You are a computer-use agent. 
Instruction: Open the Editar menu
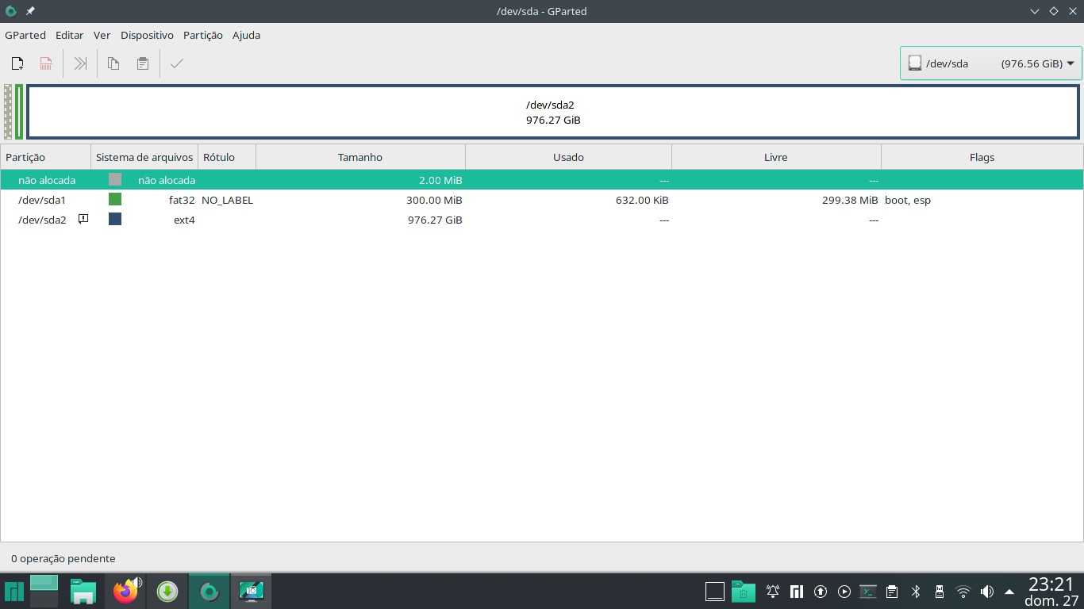[x=70, y=35]
